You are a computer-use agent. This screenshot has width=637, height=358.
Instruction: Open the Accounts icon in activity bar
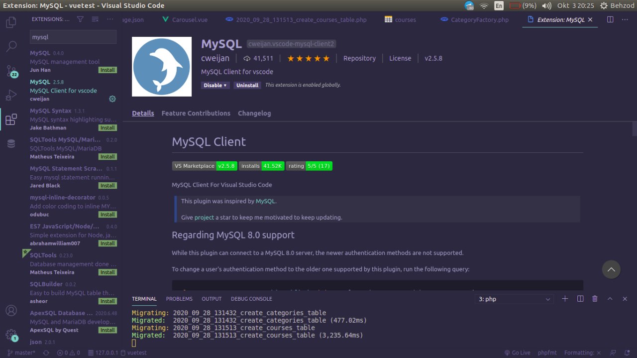11,311
